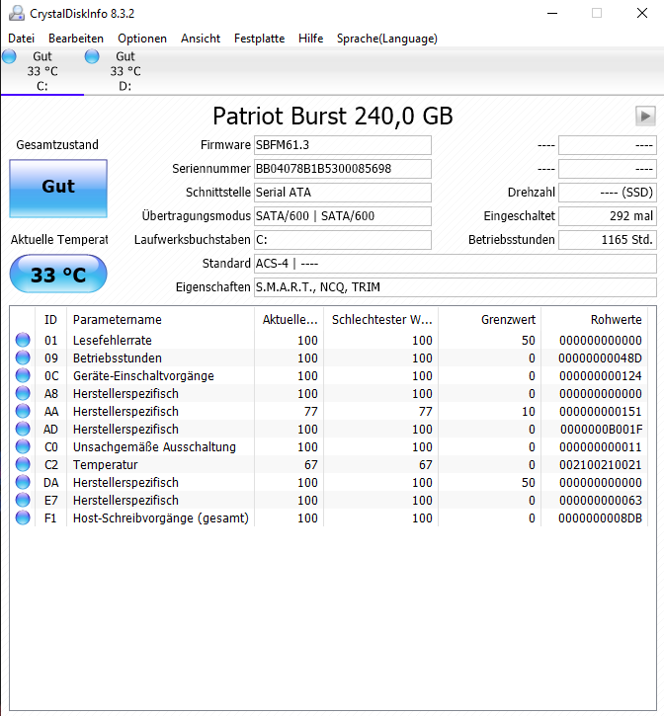Open the Bearbeiten menu
Image resolution: width=664 pixels, height=716 pixels.
(x=76, y=39)
